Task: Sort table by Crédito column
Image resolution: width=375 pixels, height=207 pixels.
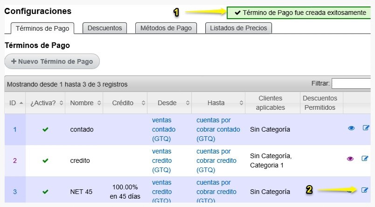Action: click(x=125, y=103)
